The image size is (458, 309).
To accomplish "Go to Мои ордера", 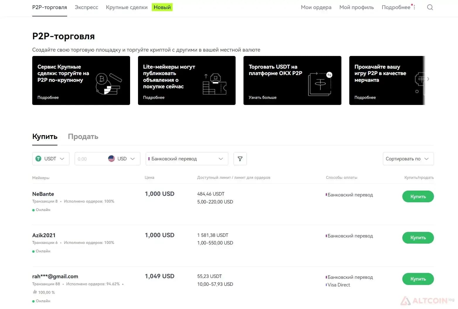I will (316, 7).
